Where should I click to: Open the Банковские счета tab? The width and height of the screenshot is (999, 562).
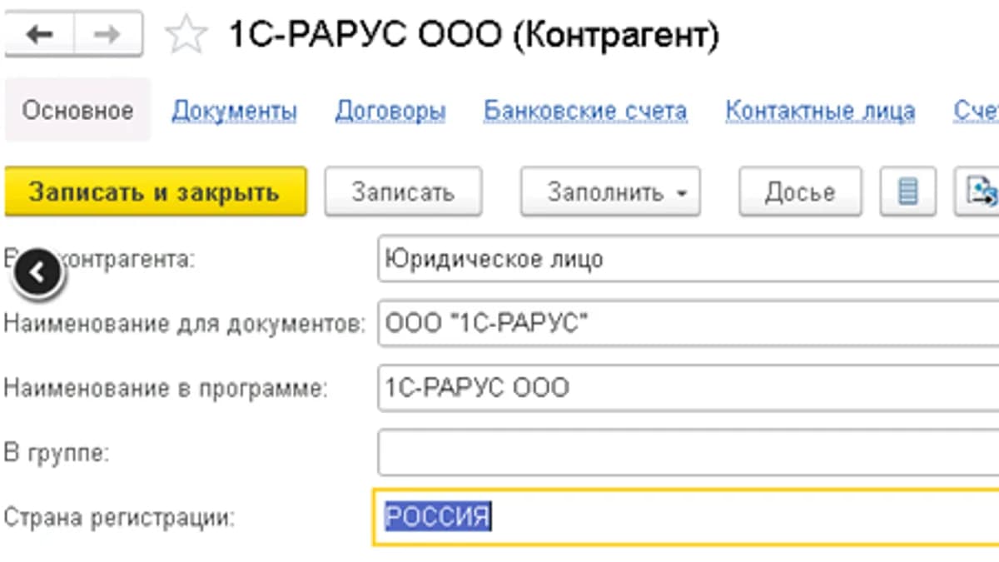586,111
